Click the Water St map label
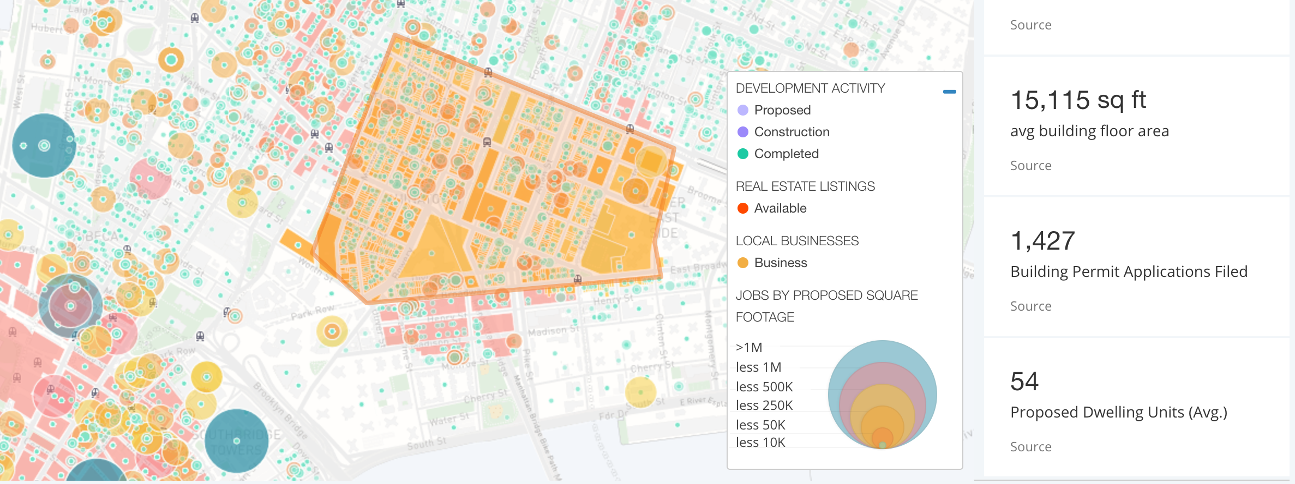 point(449,420)
